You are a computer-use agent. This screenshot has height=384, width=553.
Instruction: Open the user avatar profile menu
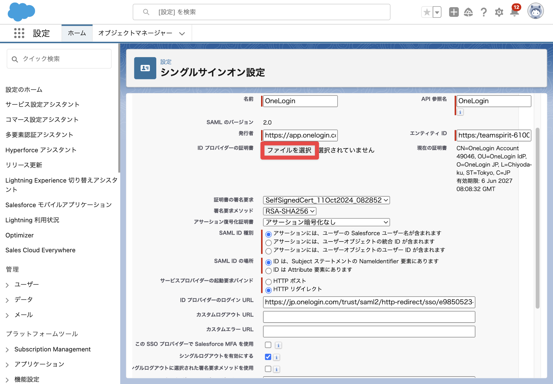(536, 11)
